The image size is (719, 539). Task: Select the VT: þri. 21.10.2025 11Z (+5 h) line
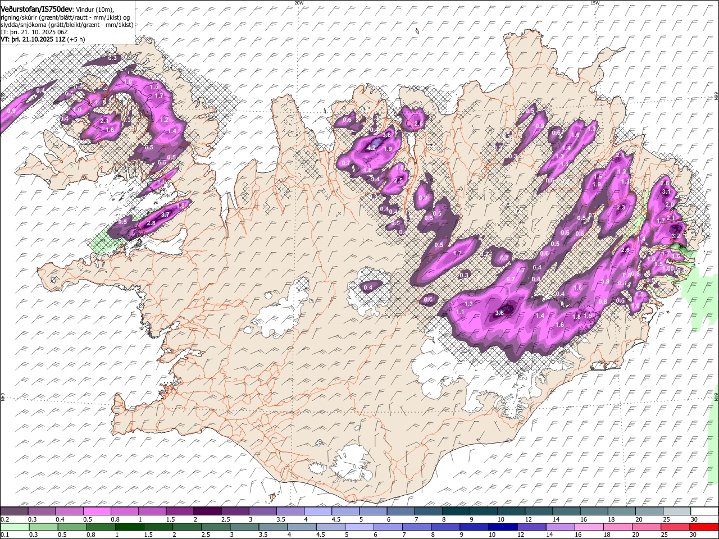[x=43, y=39]
